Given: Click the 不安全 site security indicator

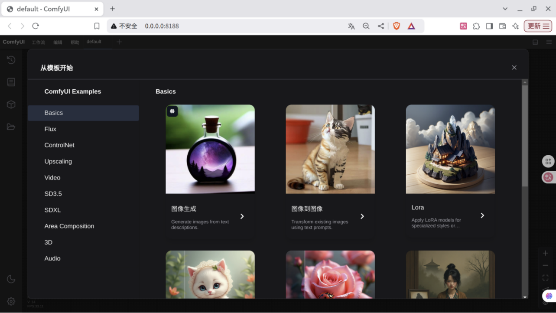Looking at the screenshot, I should pyautogui.click(x=124, y=26).
